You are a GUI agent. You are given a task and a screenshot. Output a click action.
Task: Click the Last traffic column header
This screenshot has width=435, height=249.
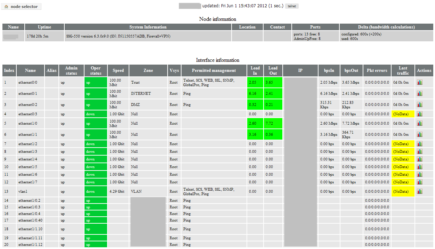click(403, 70)
